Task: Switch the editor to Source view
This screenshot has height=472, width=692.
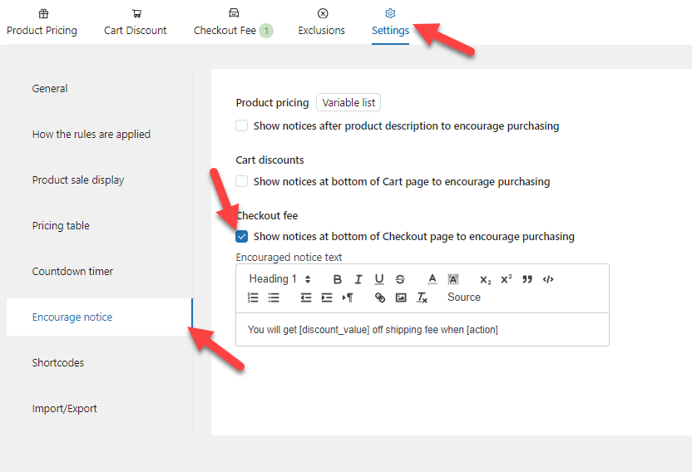Action: [x=464, y=297]
